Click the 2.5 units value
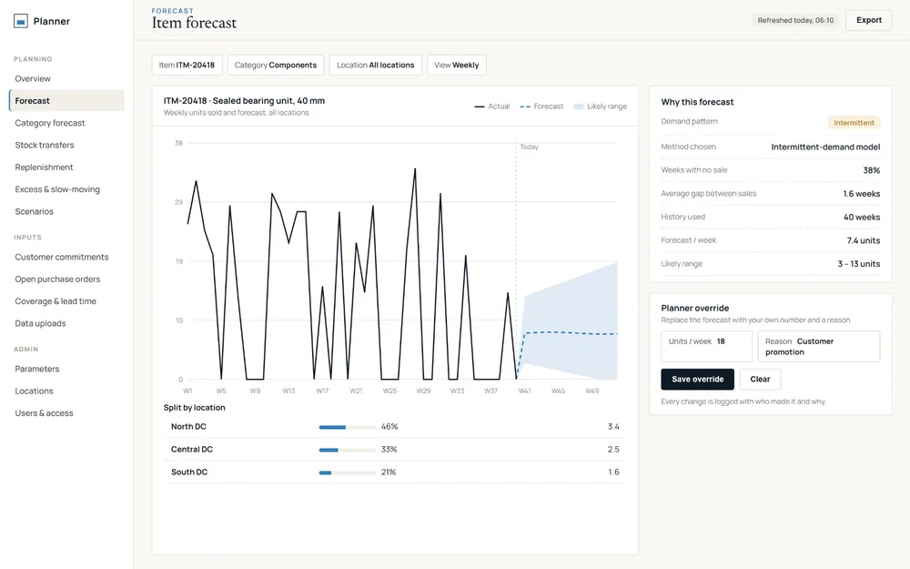The height and width of the screenshot is (569, 910). point(613,449)
